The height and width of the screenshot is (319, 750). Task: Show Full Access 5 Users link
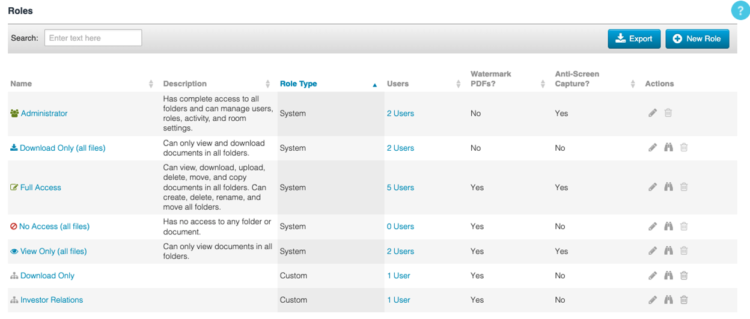coord(400,187)
